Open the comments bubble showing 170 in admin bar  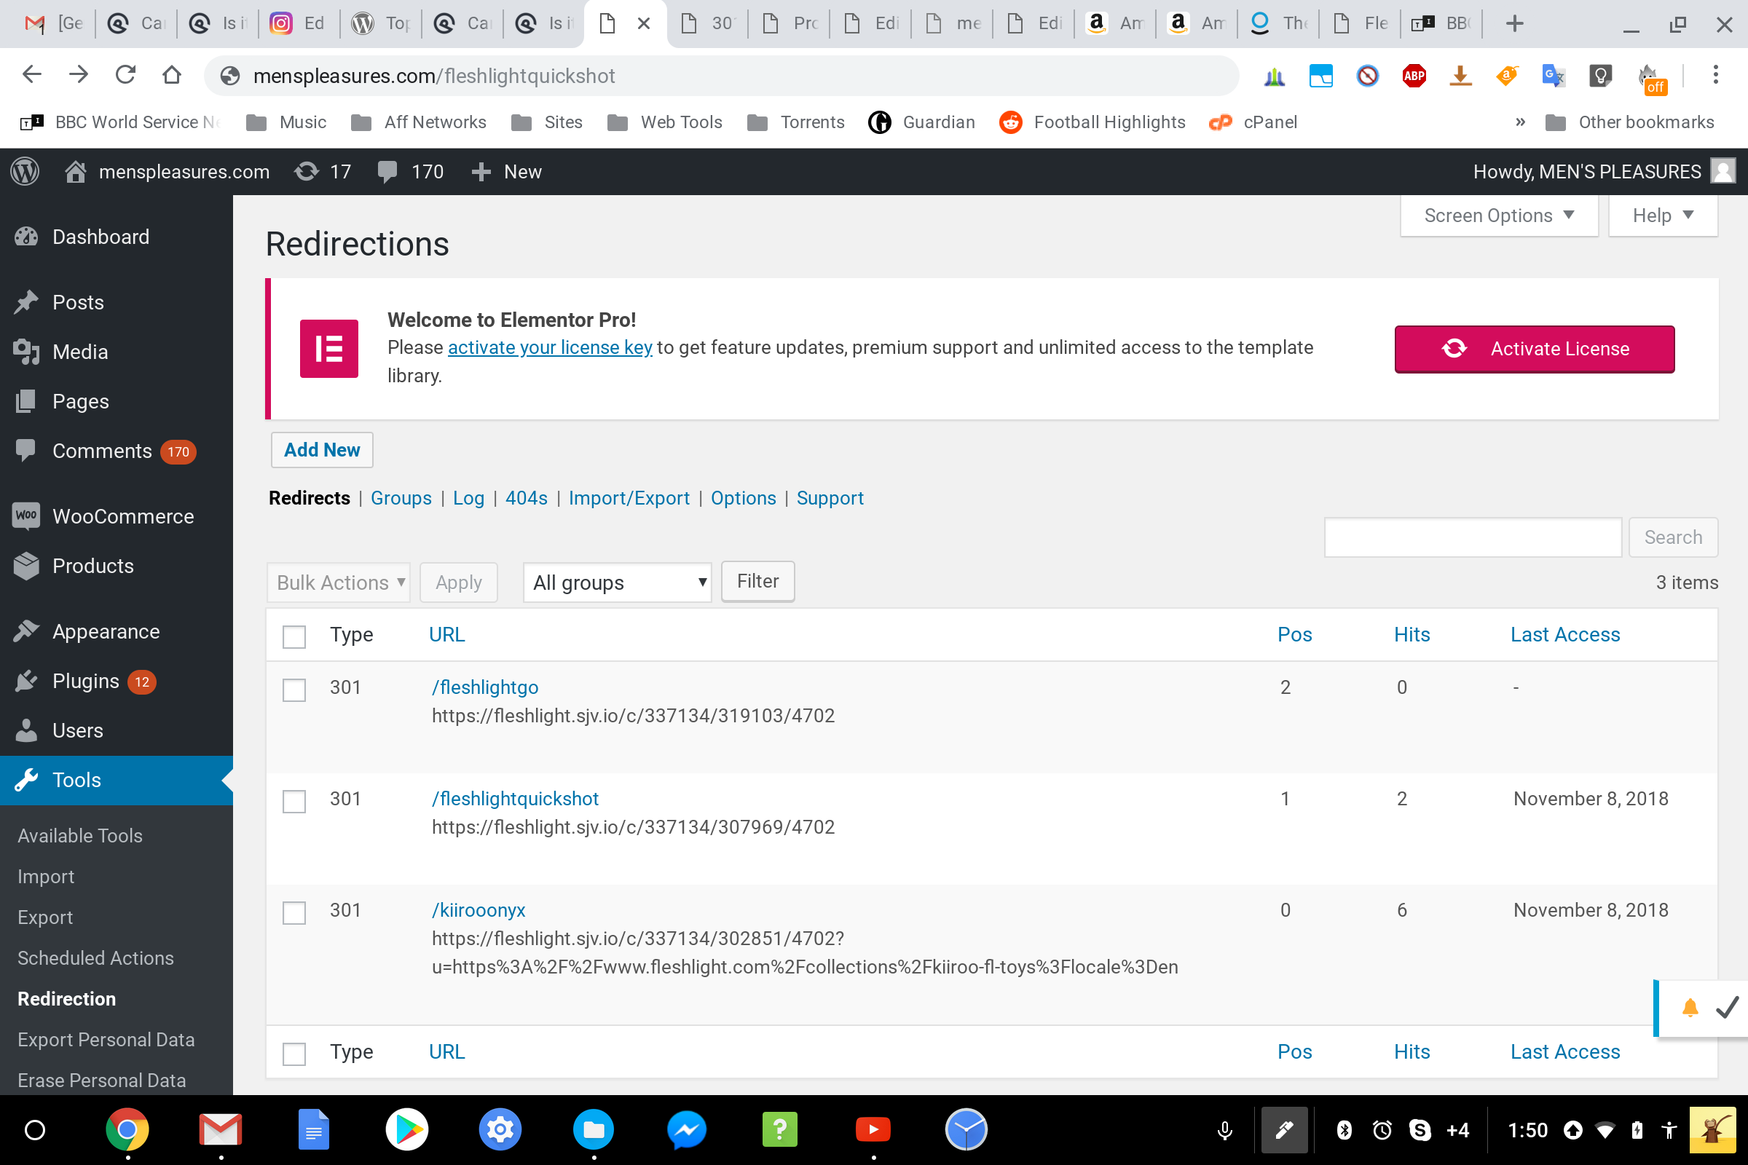(410, 172)
